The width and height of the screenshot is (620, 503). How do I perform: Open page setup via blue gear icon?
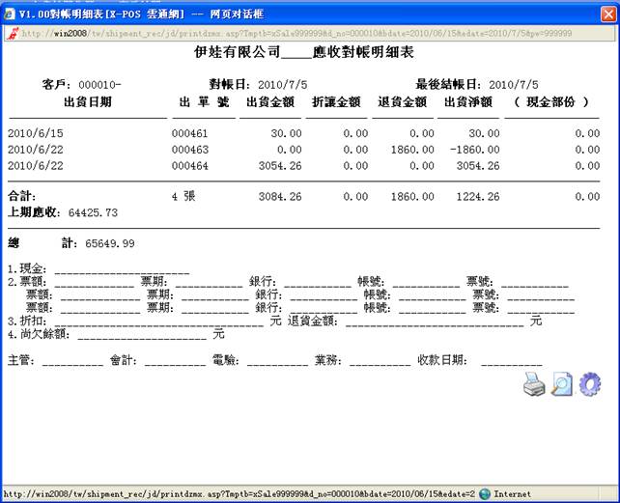pyautogui.click(x=590, y=385)
